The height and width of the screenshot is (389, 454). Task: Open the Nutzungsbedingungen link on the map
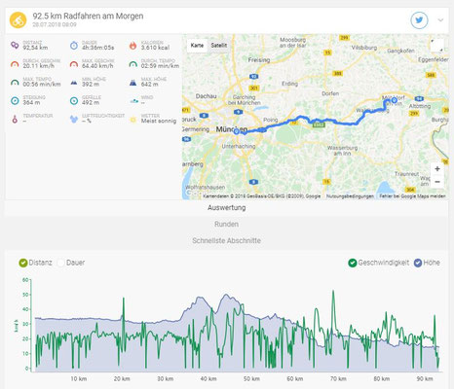click(350, 196)
